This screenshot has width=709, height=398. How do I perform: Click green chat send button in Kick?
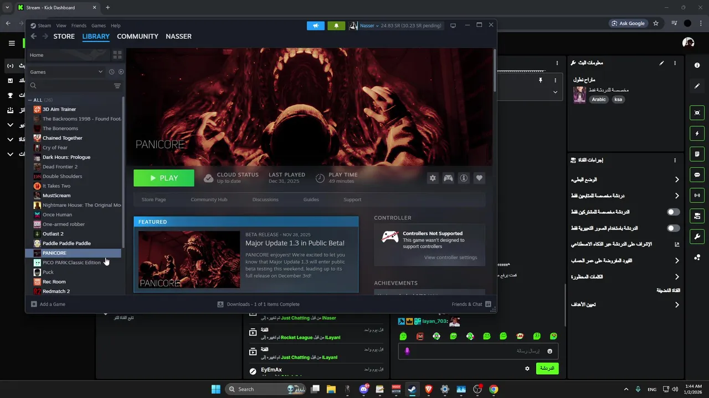[x=547, y=368]
